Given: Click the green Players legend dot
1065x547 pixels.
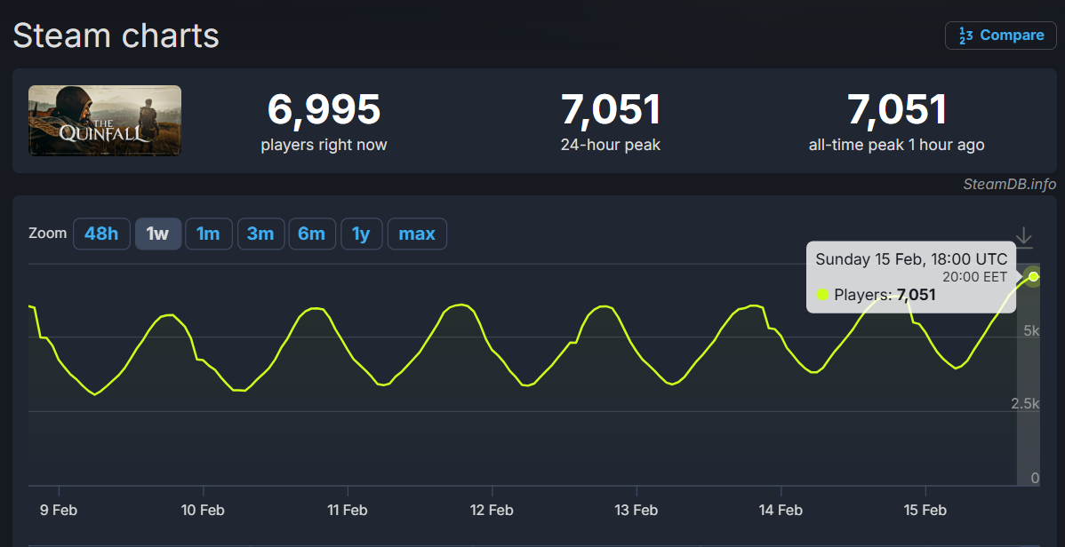Looking at the screenshot, I should [822, 295].
